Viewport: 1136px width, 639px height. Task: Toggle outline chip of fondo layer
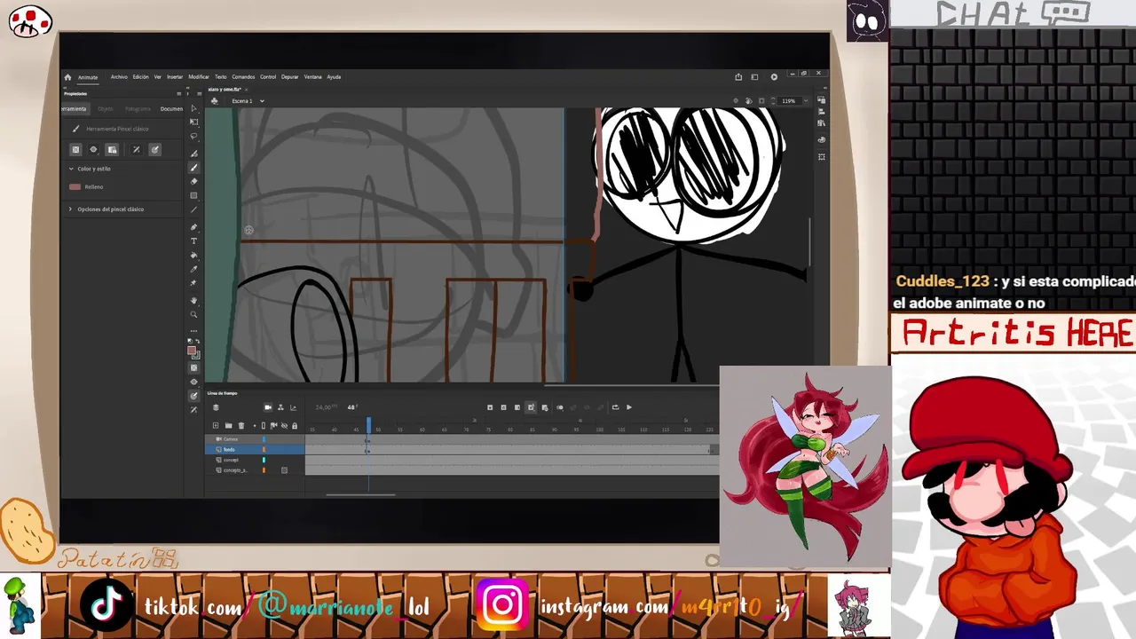264,450
